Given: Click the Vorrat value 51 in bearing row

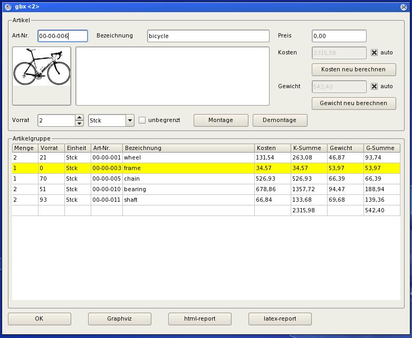Looking at the screenshot, I should coord(52,189).
